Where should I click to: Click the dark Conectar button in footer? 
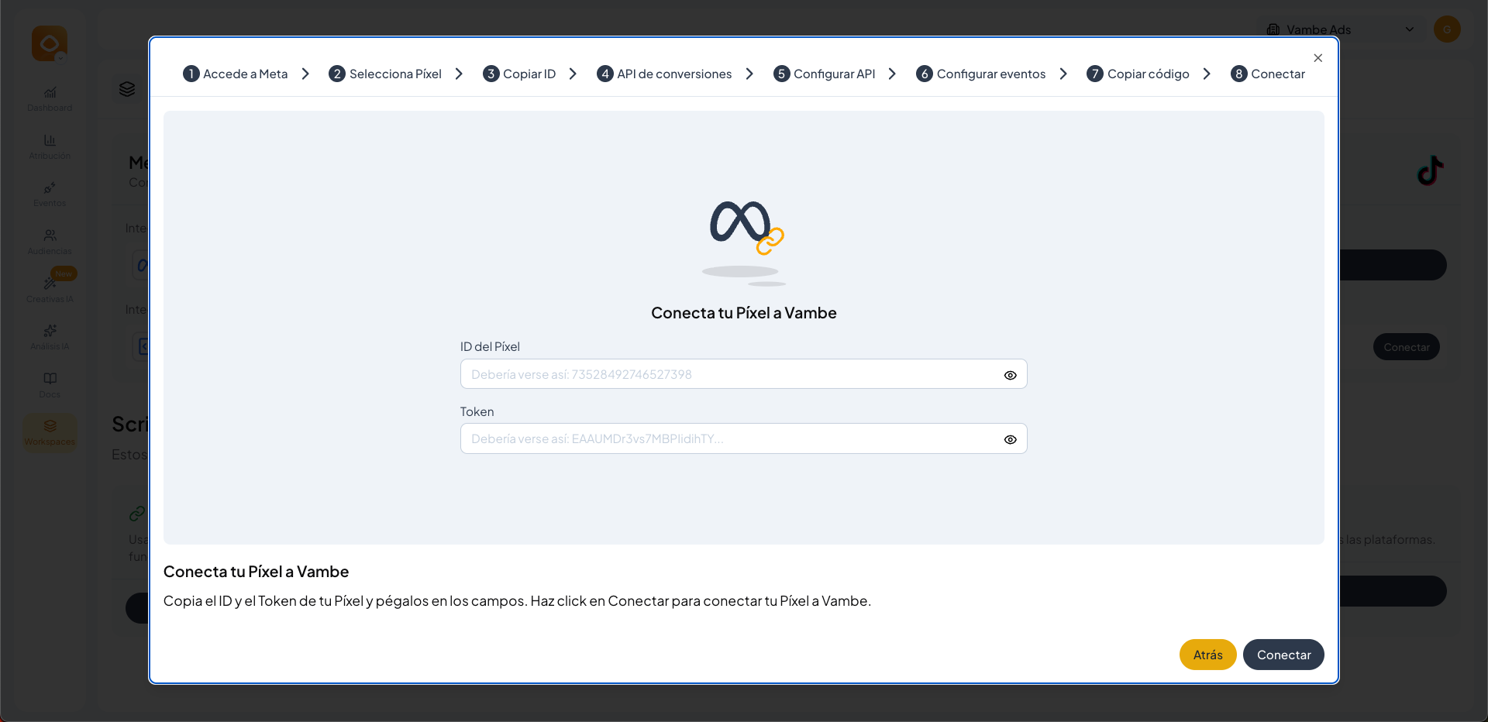(x=1283, y=655)
